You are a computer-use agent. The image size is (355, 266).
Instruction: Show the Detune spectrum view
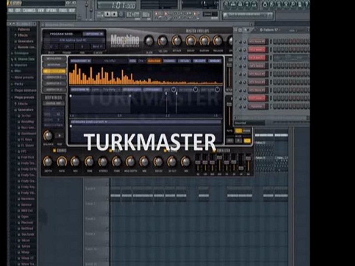(x=184, y=61)
